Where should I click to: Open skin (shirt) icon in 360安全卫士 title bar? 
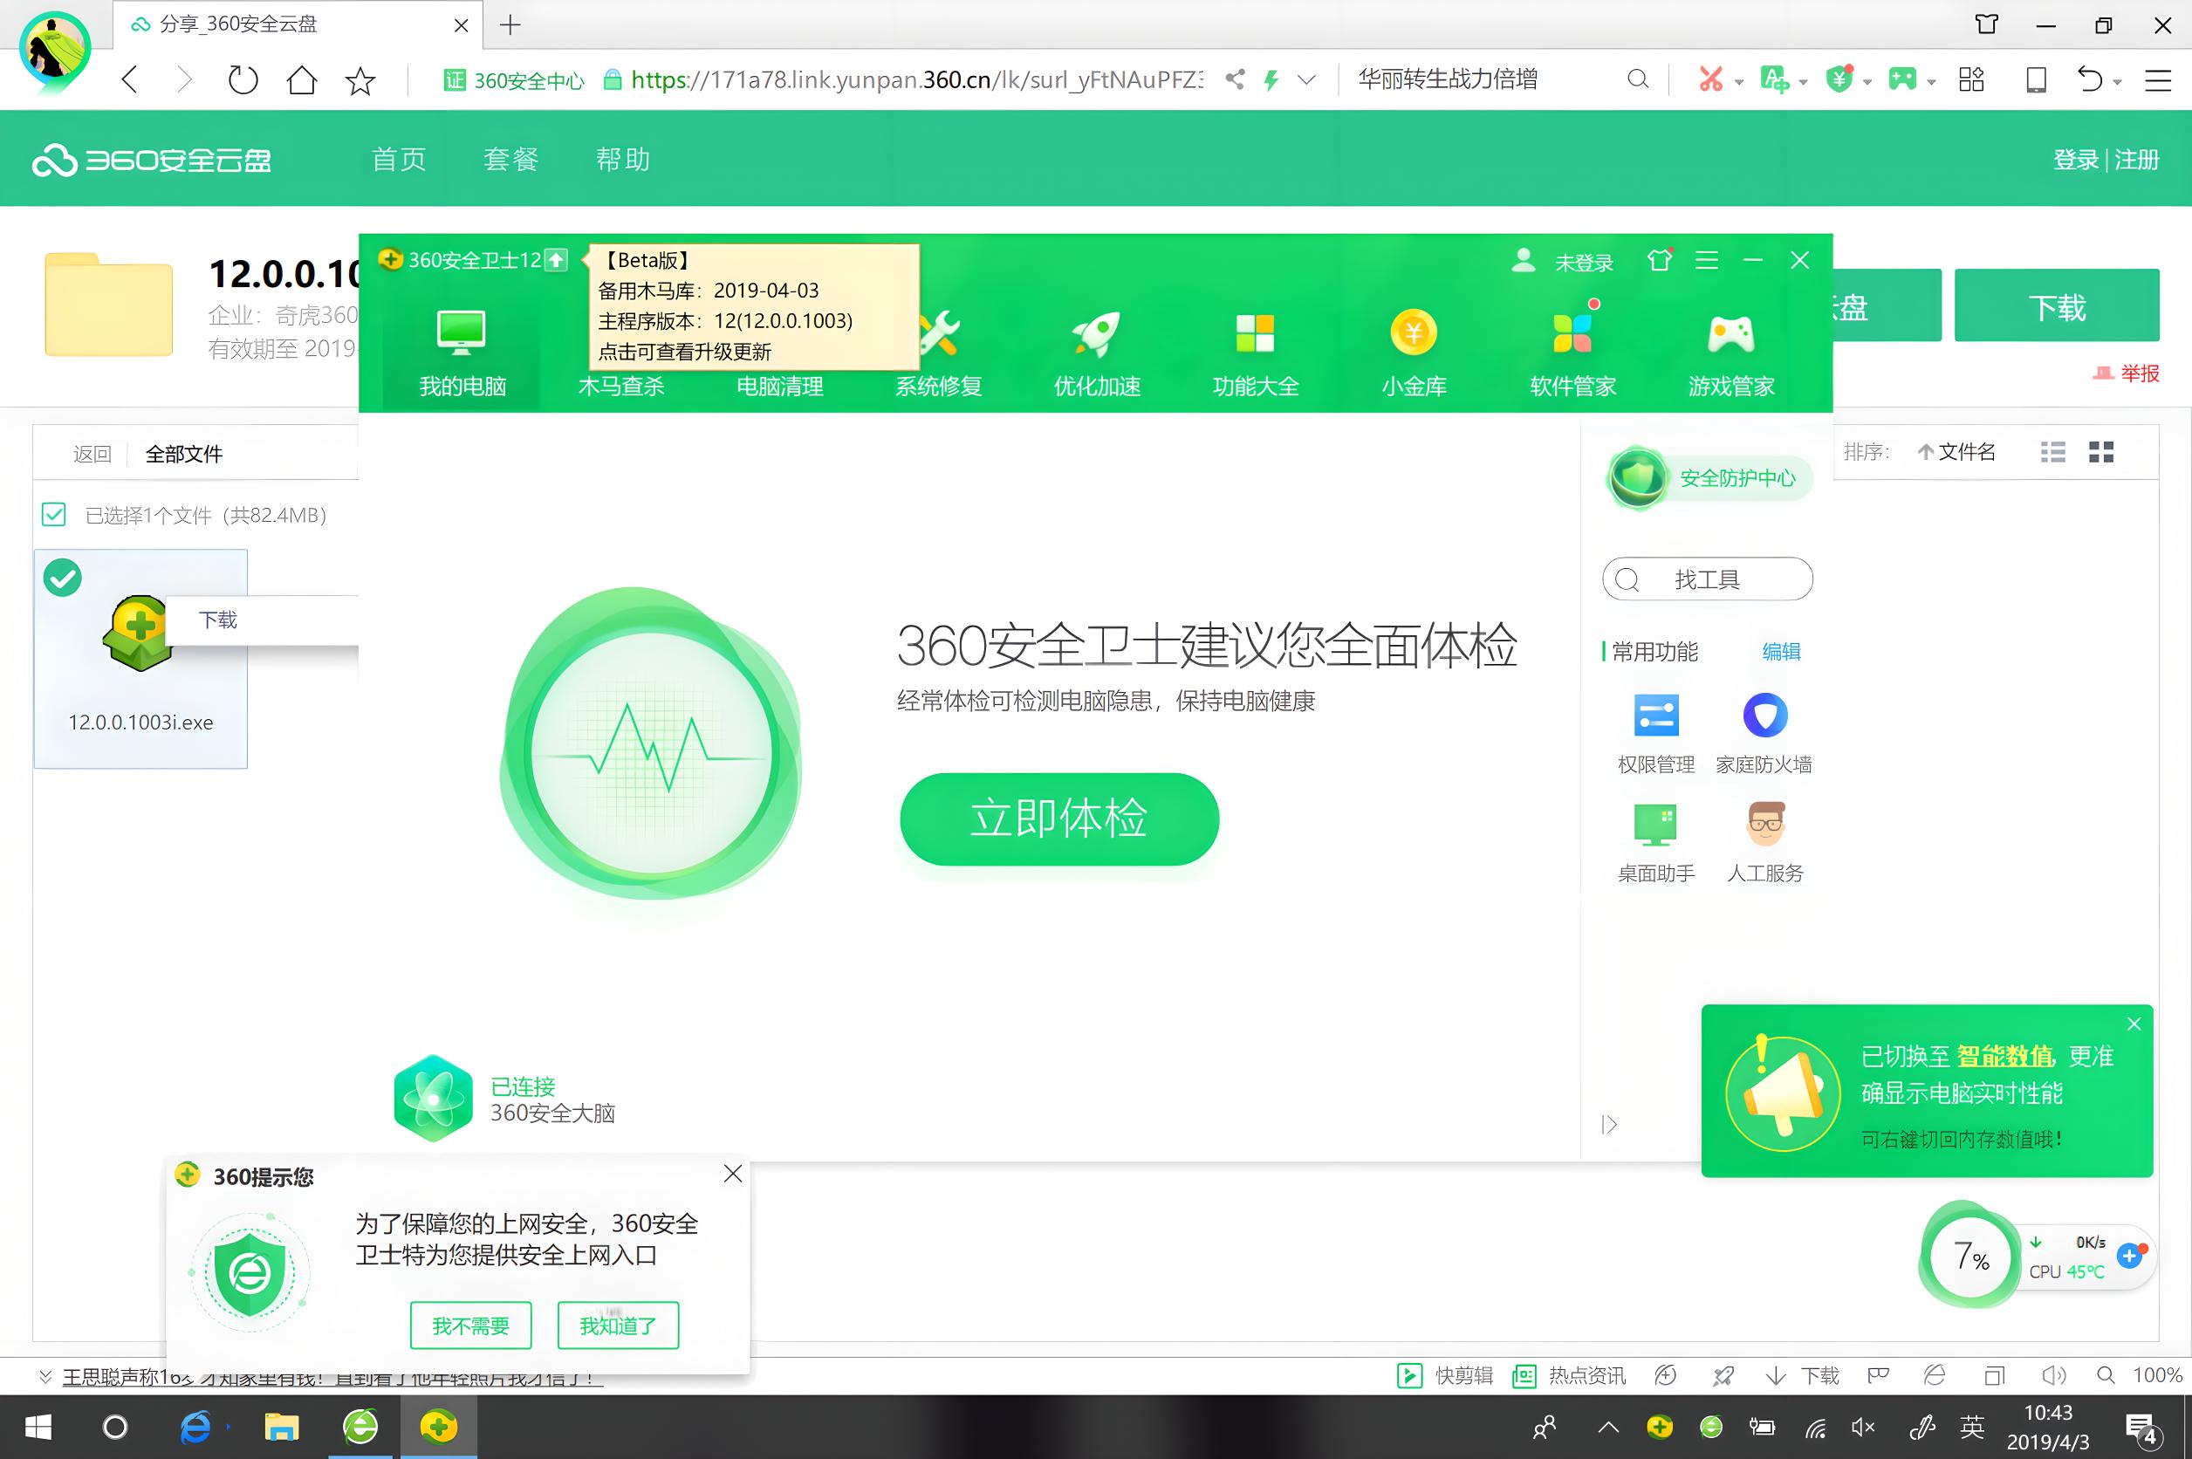click(1659, 260)
